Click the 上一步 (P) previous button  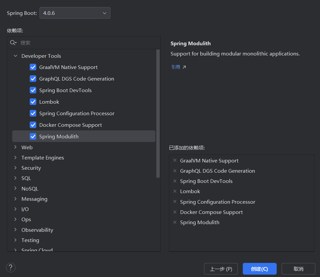pos(221,269)
